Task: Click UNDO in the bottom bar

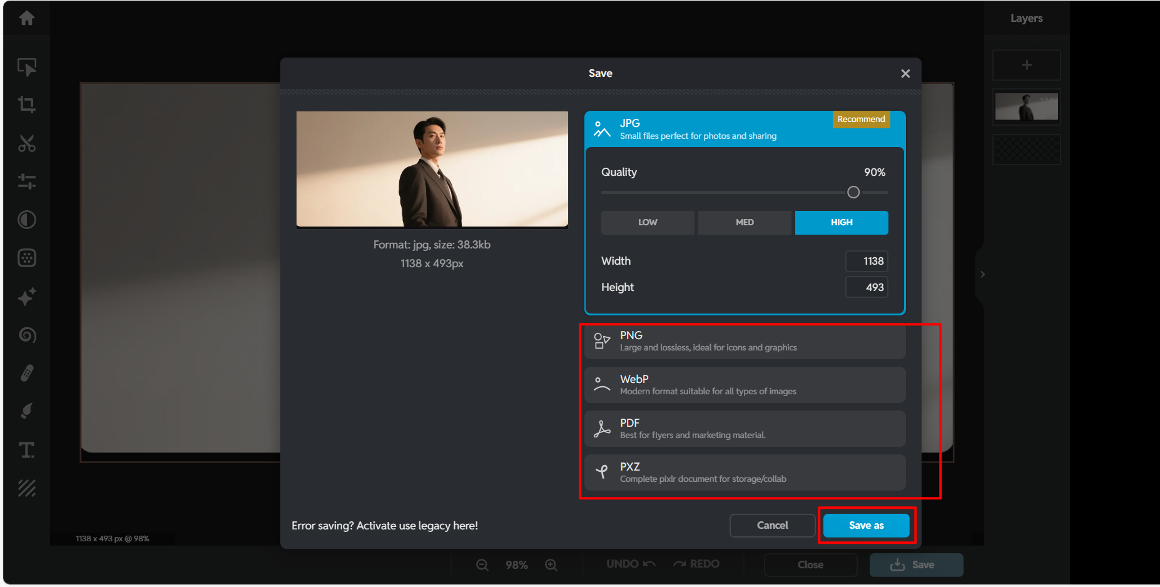Action: point(631,564)
